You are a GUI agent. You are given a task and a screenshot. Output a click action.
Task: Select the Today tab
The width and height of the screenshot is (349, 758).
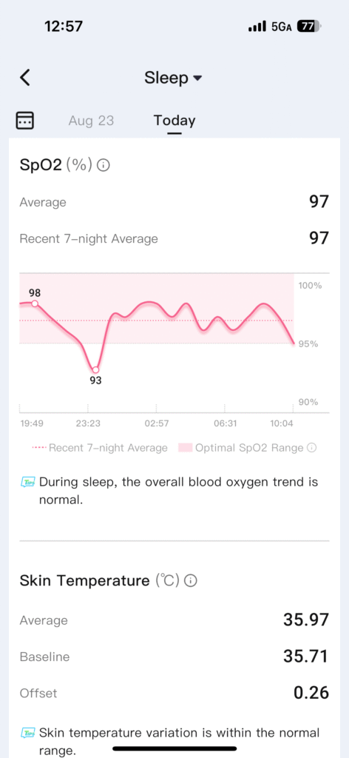tap(174, 120)
